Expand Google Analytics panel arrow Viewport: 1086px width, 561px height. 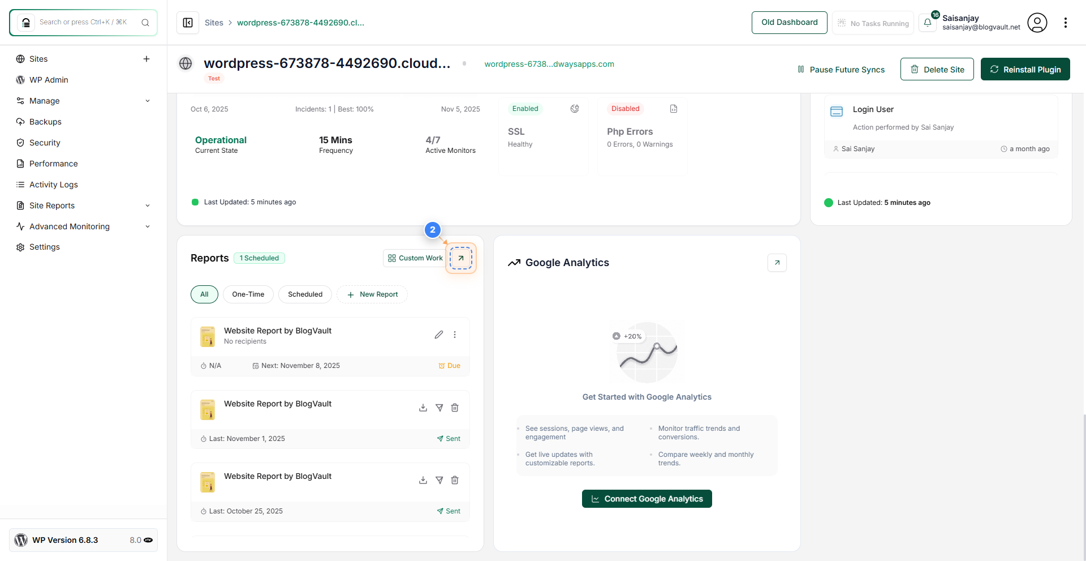pyautogui.click(x=777, y=263)
